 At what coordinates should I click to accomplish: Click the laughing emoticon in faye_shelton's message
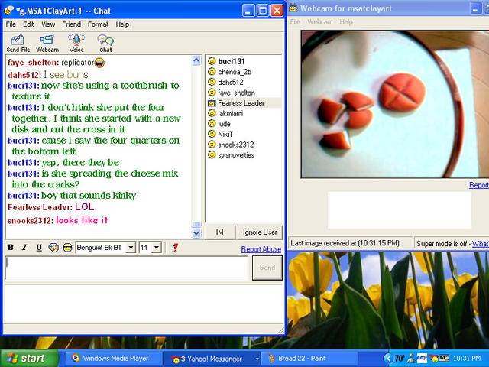99,63
